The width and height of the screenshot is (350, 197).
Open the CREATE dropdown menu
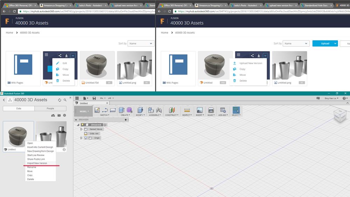125,115
